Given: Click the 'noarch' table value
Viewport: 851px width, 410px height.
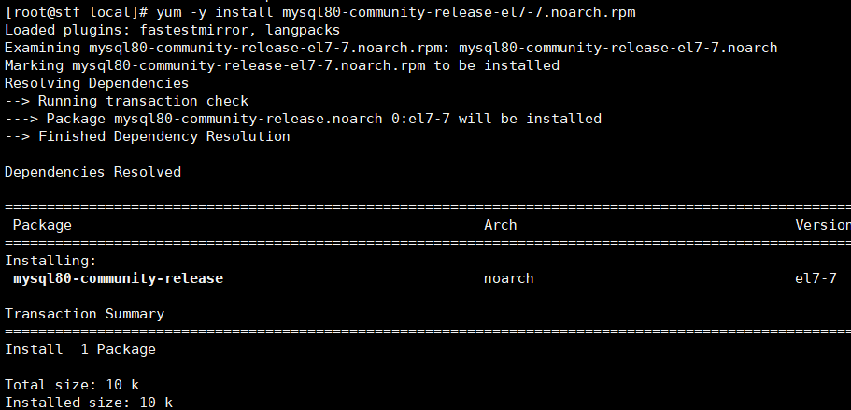Looking at the screenshot, I should [508, 278].
